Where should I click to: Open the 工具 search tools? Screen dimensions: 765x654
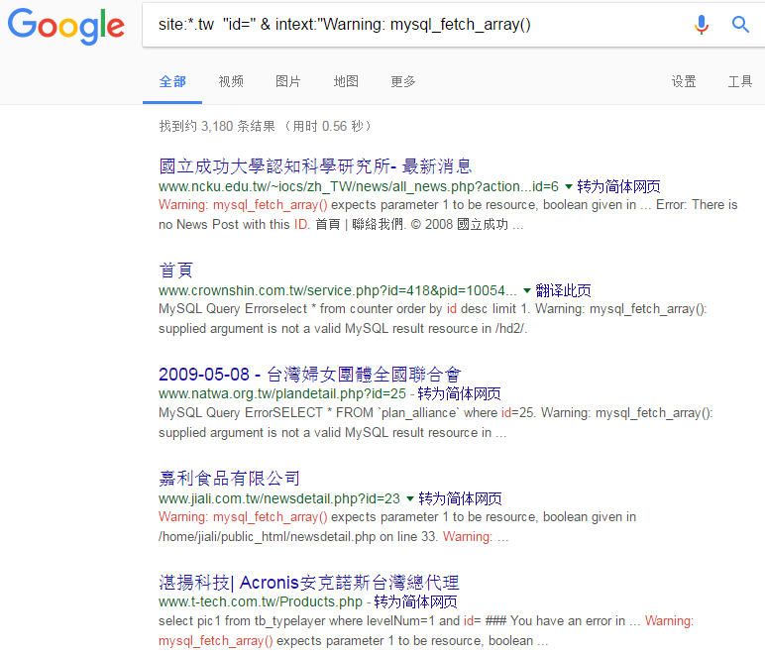pyautogui.click(x=740, y=81)
